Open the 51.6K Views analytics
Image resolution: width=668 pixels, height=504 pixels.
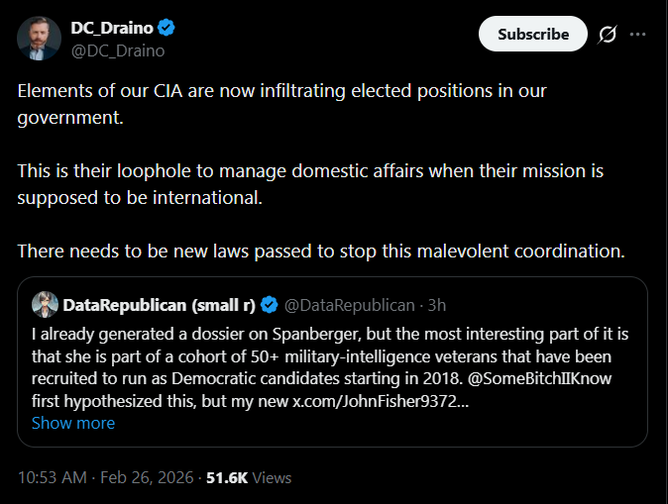tap(249, 477)
